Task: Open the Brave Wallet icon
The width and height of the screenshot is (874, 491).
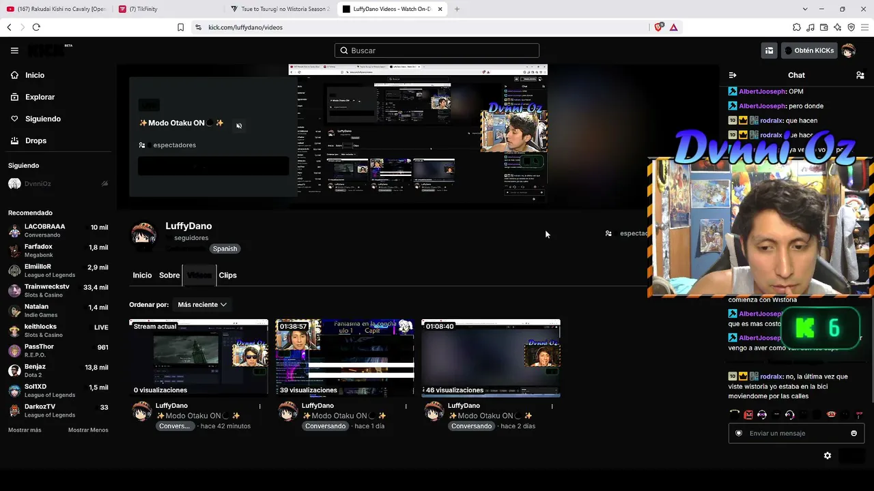Action: 824,27
